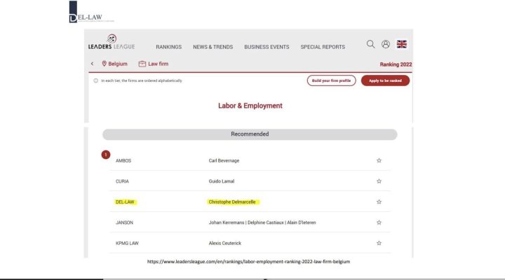
Task: Open the SPECIAL REPORTS menu
Action: click(x=323, y=47)
